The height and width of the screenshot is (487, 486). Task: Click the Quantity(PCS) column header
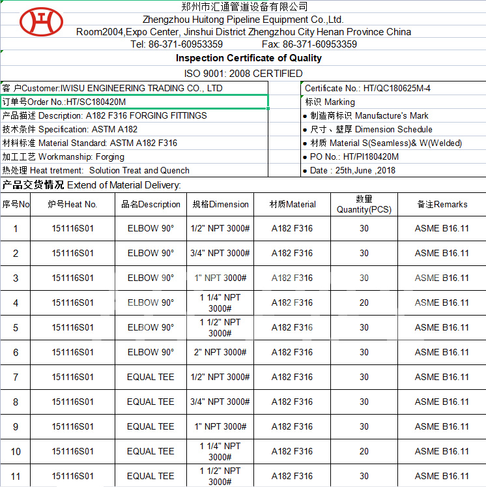tap(364, 204)
